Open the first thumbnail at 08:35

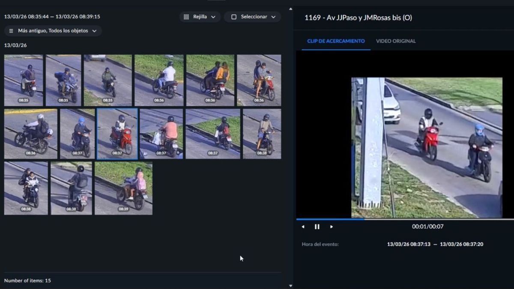click(x=24, y=80)
